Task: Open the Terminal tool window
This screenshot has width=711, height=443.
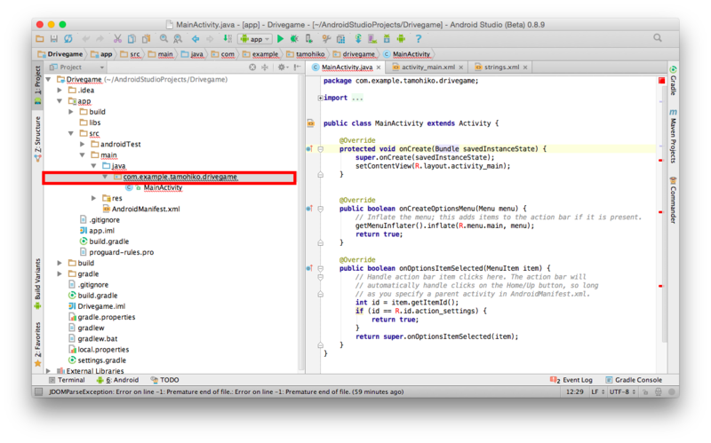Action: point(67,380)
